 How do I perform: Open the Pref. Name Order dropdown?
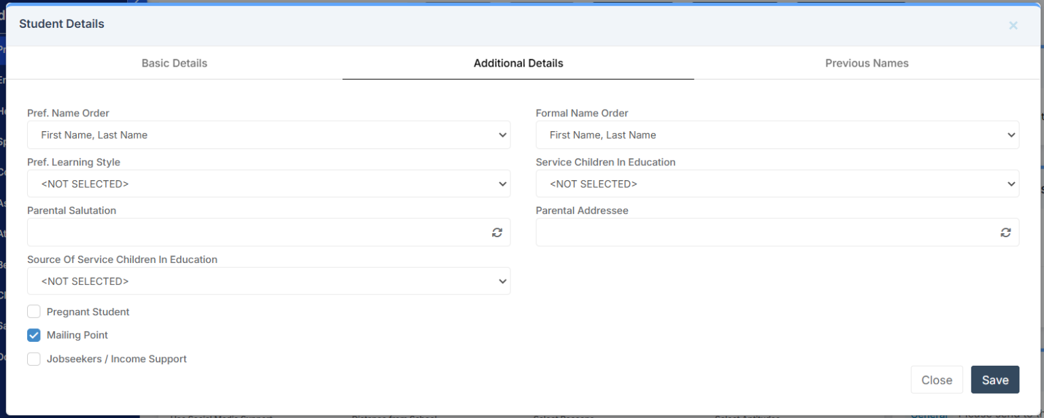268,135
